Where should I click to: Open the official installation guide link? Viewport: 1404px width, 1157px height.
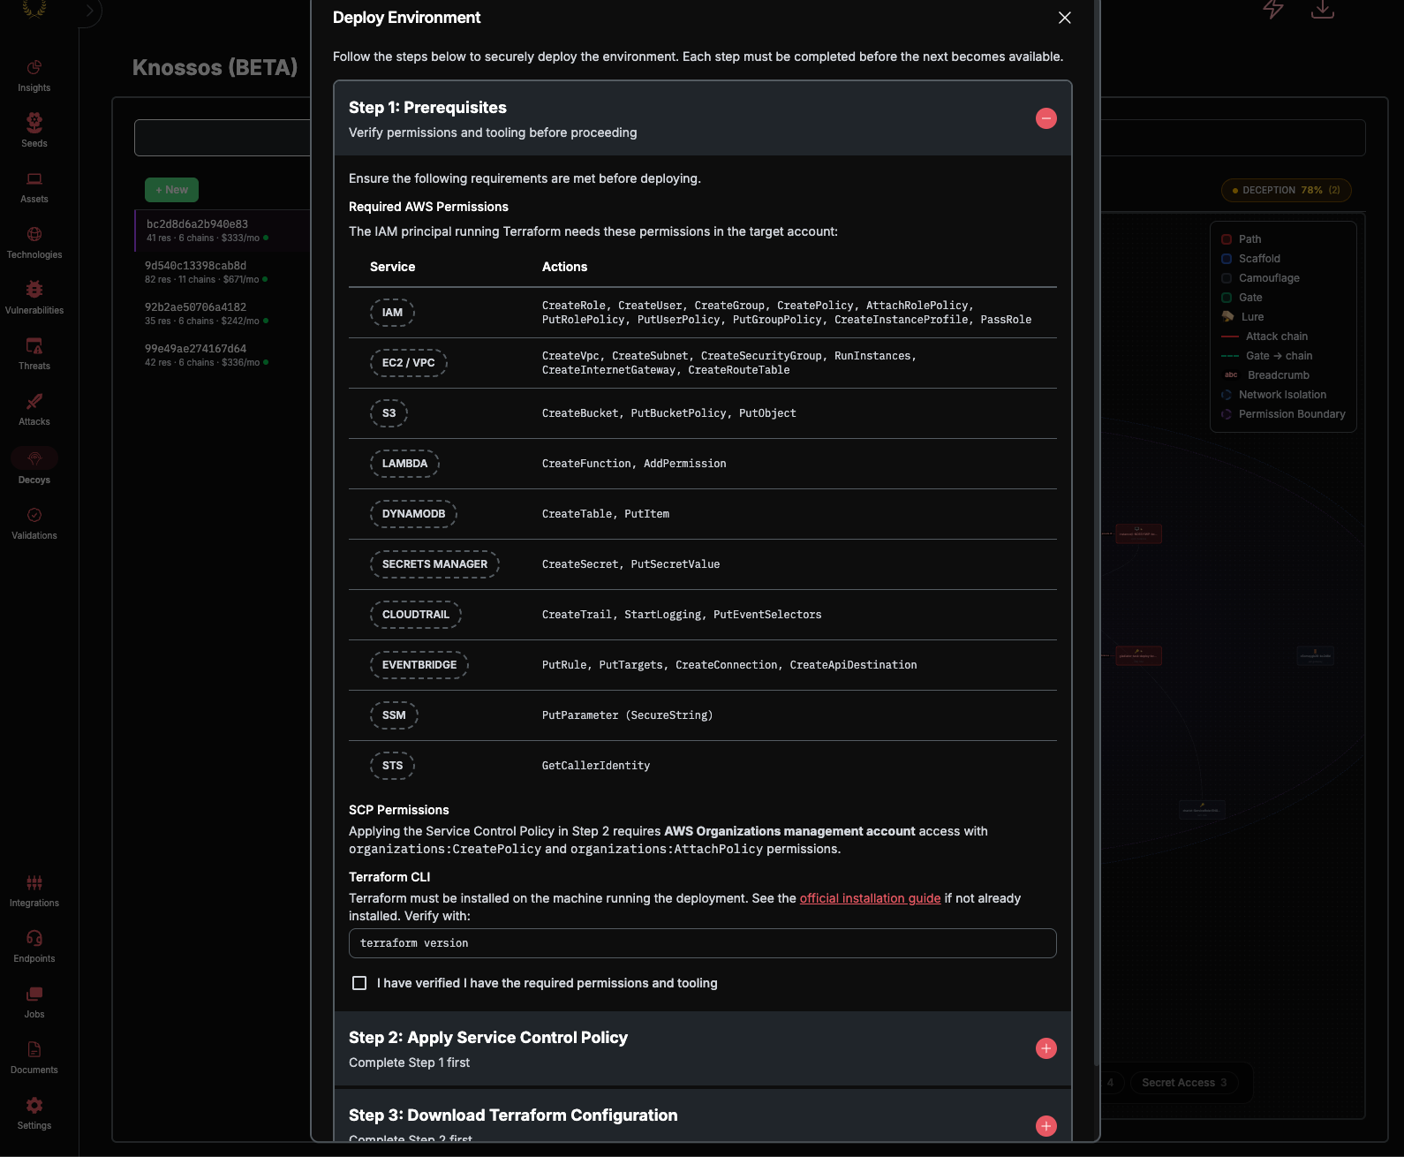(870, 898)
